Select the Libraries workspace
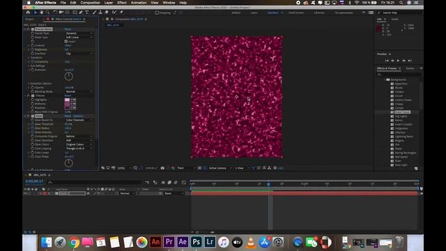This screenshot has height=251, width=446. point(319,13)
